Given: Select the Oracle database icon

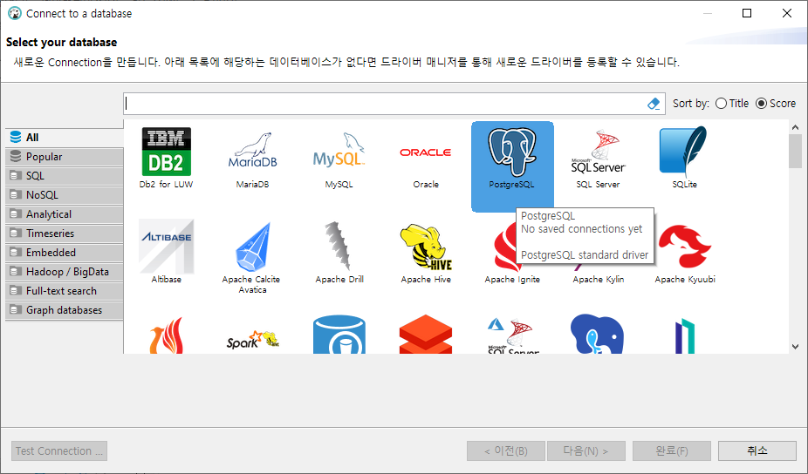Looking at the screenshot, I should (426, 152).
